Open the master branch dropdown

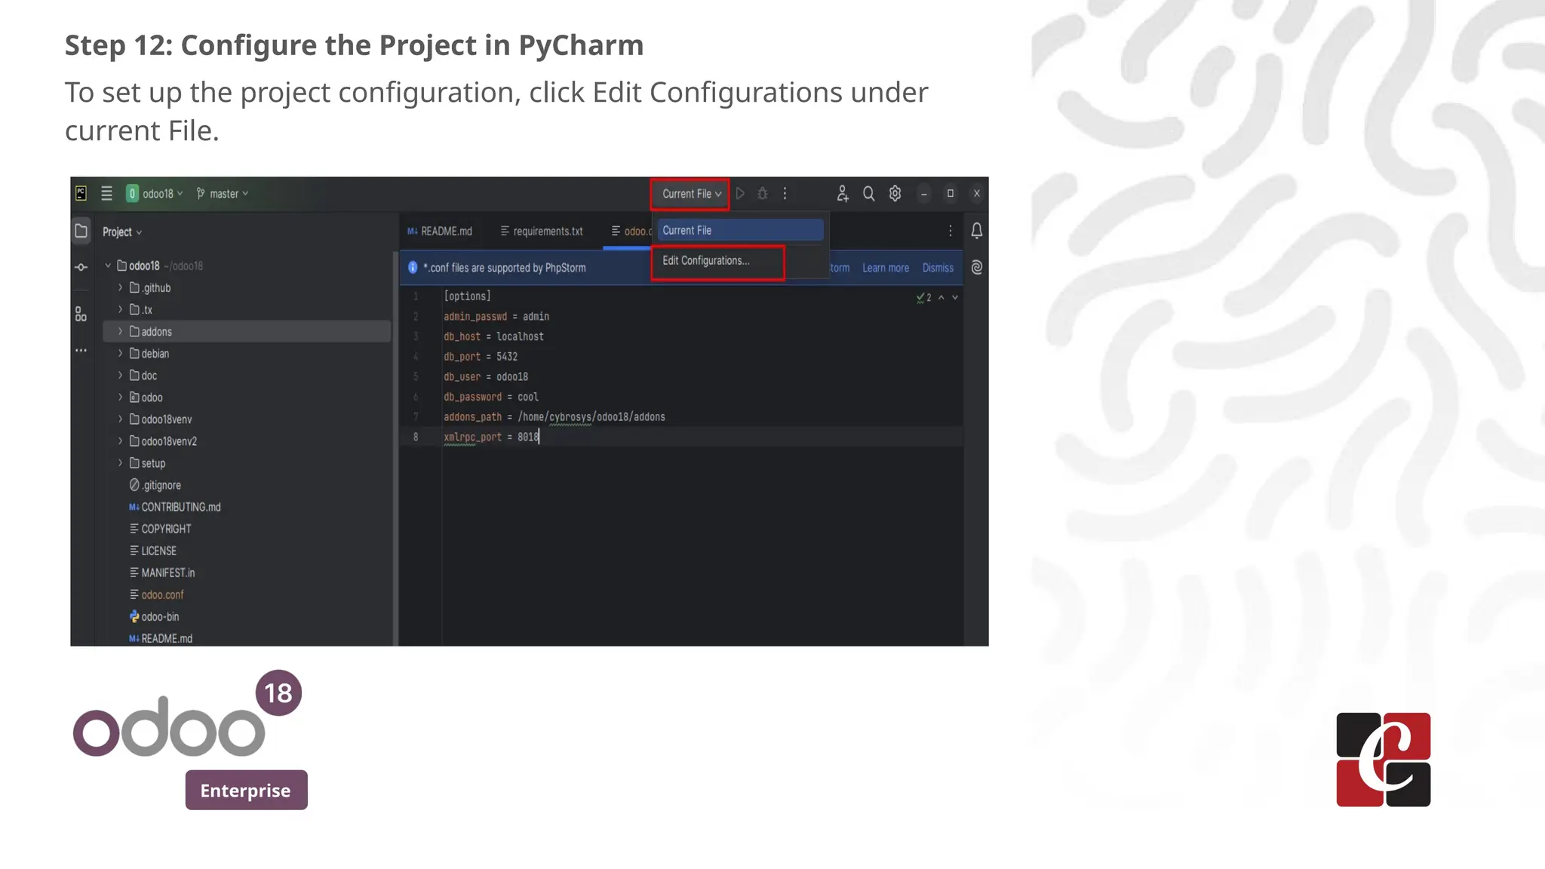[222, 194]
